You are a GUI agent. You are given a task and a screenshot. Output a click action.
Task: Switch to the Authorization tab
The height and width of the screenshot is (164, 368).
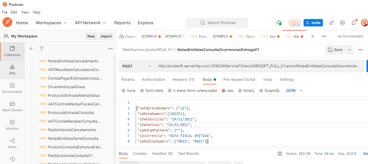[153, 80]
